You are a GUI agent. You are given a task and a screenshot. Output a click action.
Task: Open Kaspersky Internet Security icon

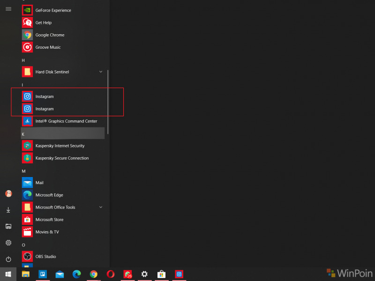coord(27,146)
